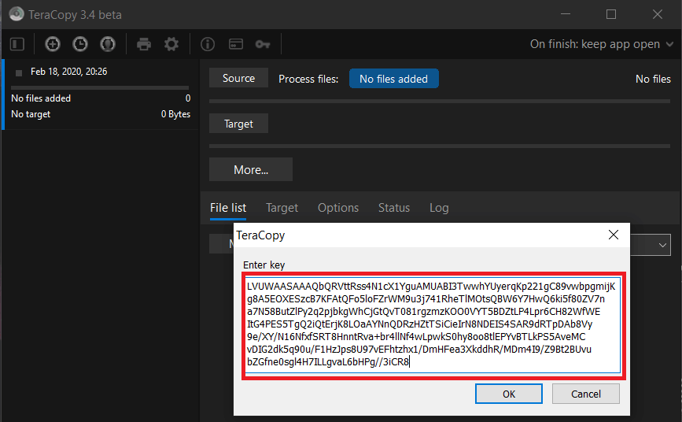Click the Target button

point(238,124)
